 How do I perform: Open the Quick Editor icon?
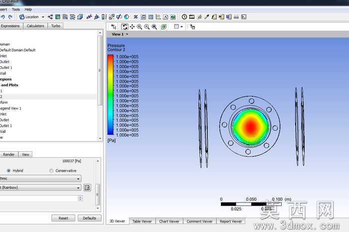(x=199, y=17)
